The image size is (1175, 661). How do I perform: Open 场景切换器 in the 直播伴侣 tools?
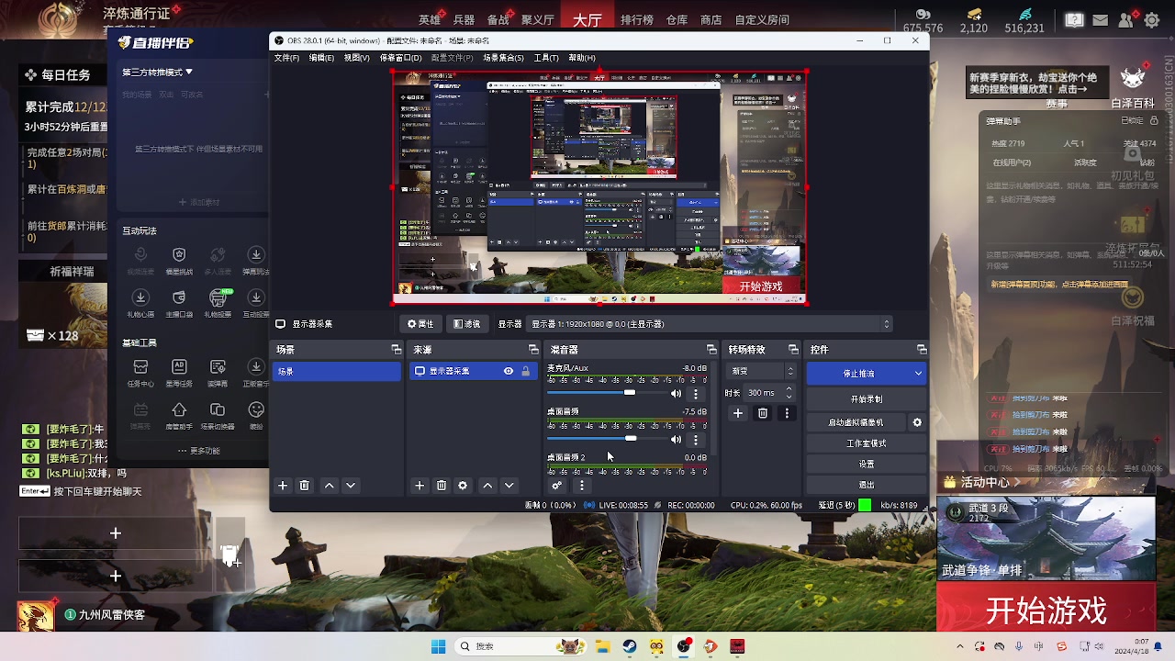pos(218,415)
